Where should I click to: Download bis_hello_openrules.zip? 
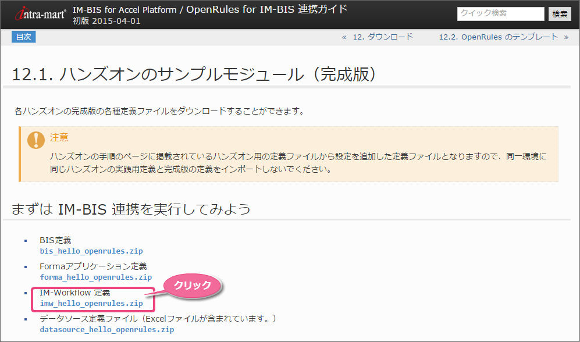(91, 251)
